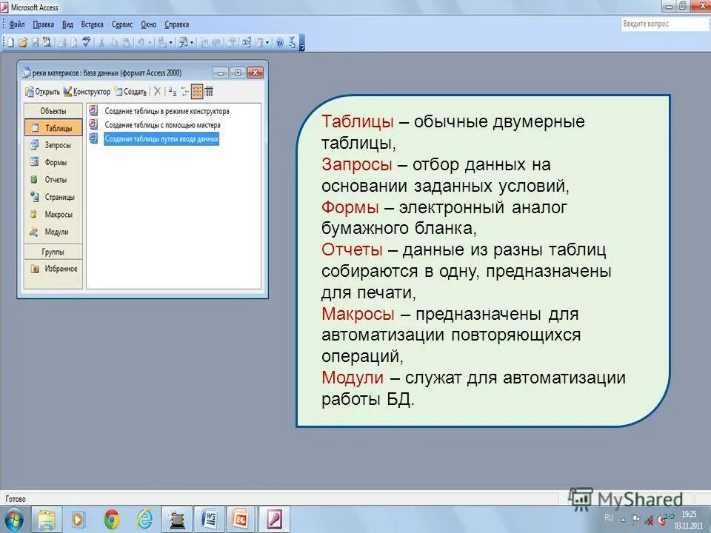711x533 pixels.
Task: Click the 'Введите вопрос' help box
Action: pyautogui.click(x=664, y=24)
